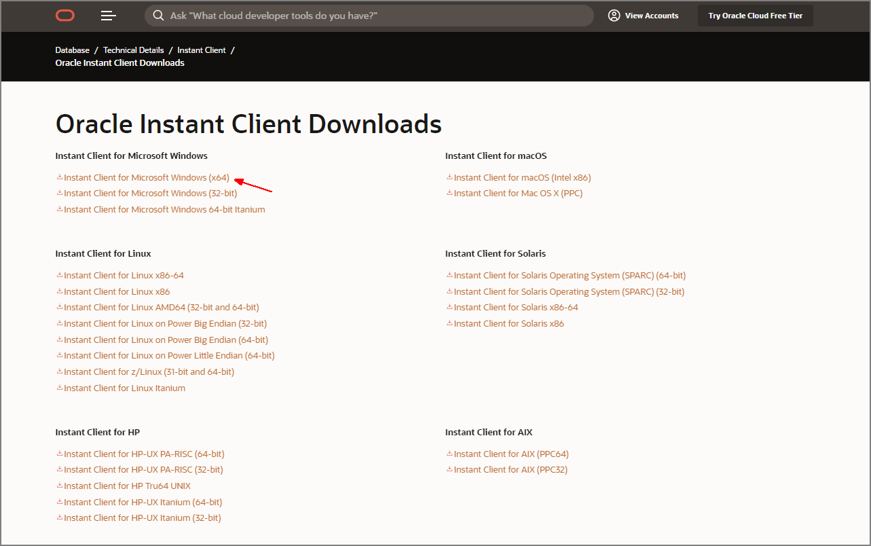871x546 pixels.
Task: Open Instant Client for HP-UX Itanium (32-bit)
Action: [143, 517]
